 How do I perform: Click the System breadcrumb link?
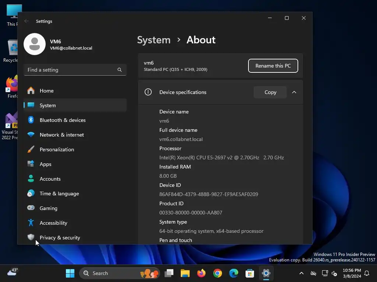(154, 40)
